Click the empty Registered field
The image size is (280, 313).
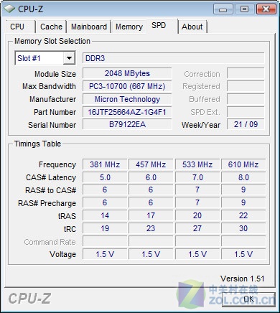(246, 86)
